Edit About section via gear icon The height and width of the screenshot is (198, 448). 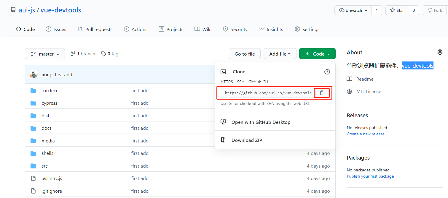440,52
